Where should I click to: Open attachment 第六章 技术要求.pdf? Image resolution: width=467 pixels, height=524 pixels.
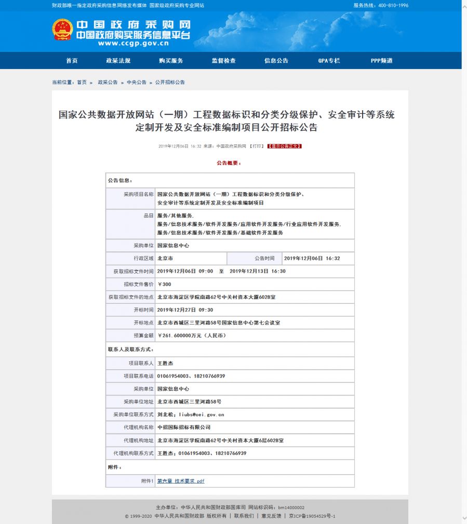click(181, 481)
